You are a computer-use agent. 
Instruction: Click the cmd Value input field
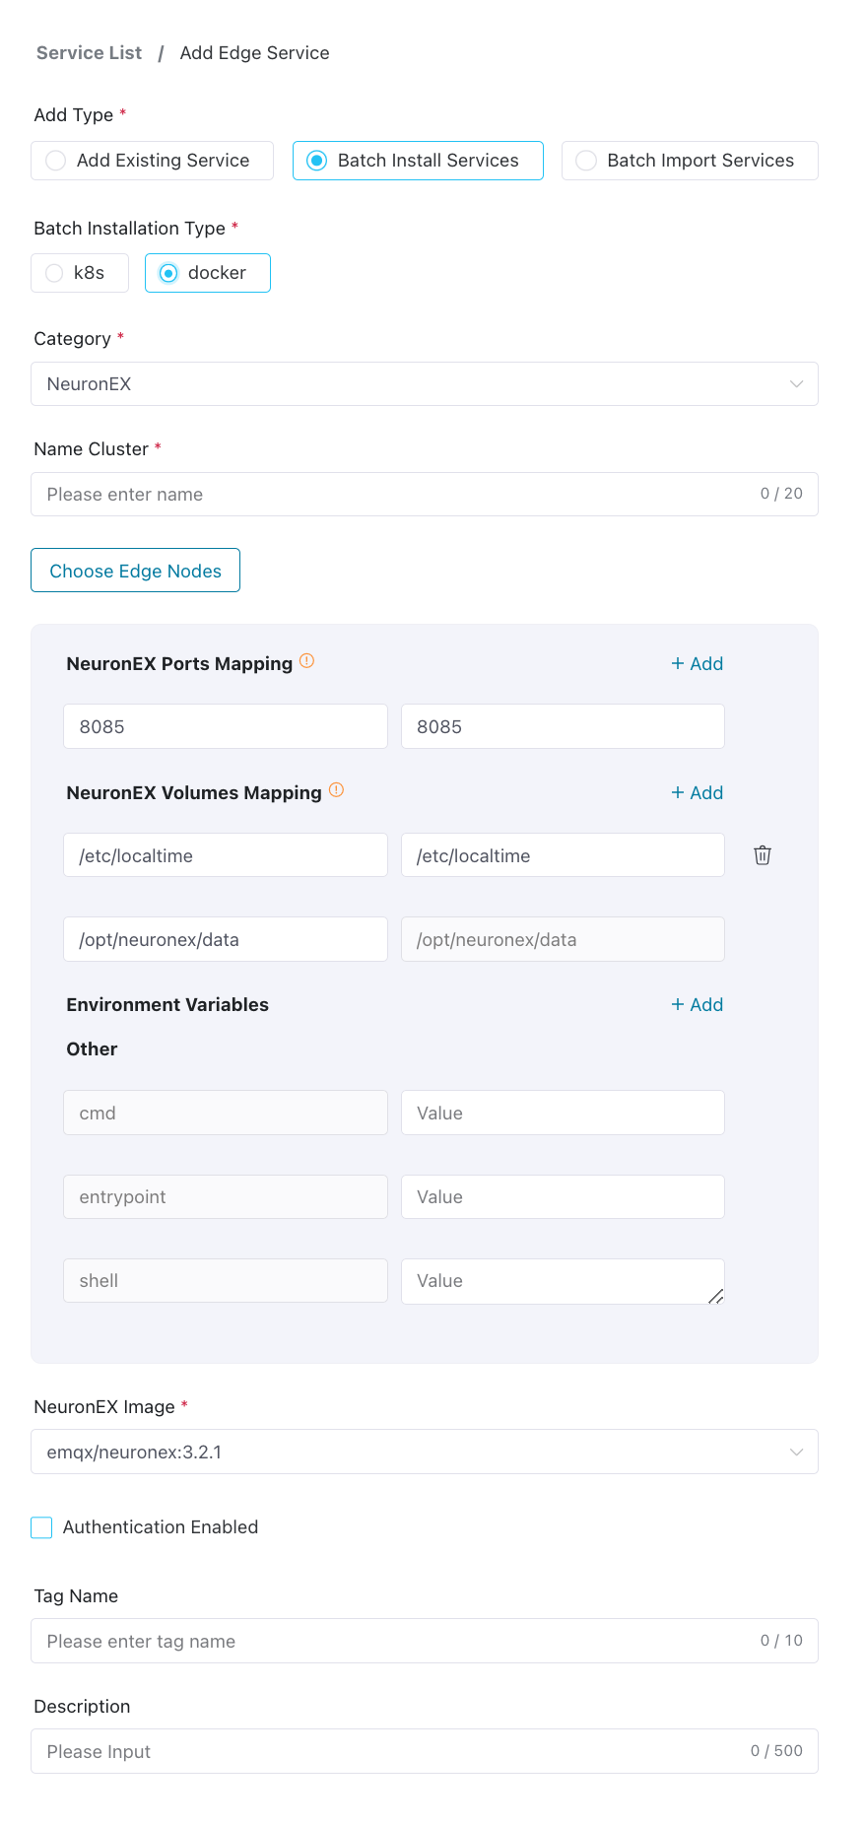pos(562,1114)
